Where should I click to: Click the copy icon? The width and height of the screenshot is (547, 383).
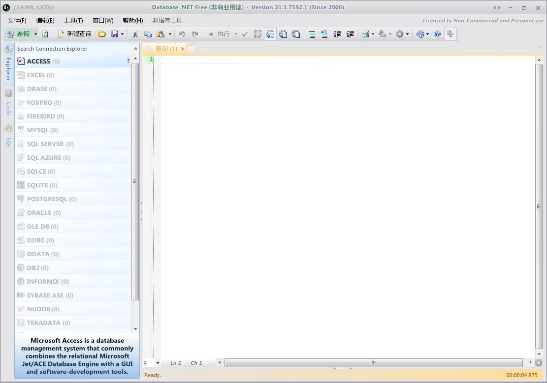point(148,34)
